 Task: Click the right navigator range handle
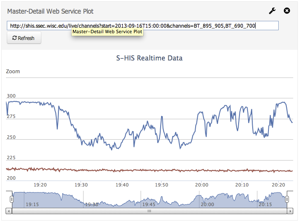(287, 199)
